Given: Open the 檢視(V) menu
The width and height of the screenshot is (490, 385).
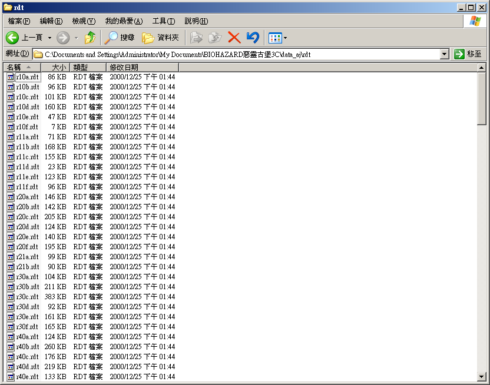Looking at the screenshot, I should tap(84, 21).
